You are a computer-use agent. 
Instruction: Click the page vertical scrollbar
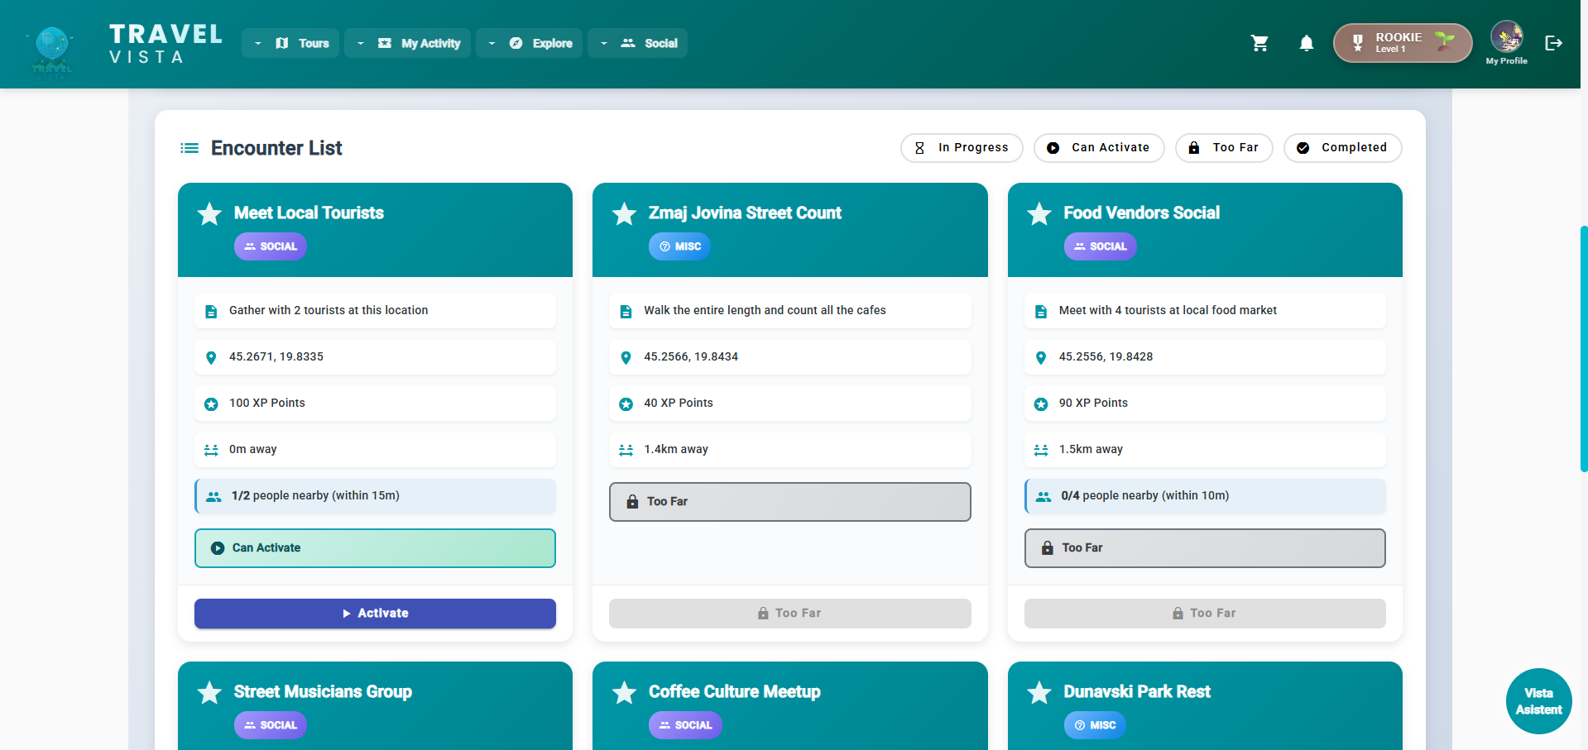point(1584,347)
